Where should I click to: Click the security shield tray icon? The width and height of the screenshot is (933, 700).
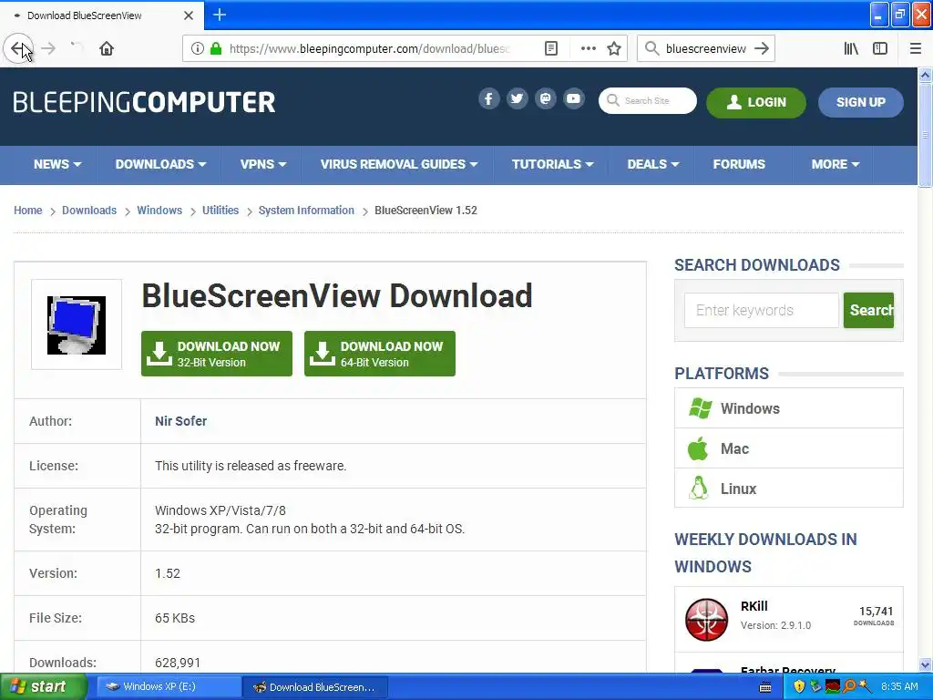pos(799,687)
